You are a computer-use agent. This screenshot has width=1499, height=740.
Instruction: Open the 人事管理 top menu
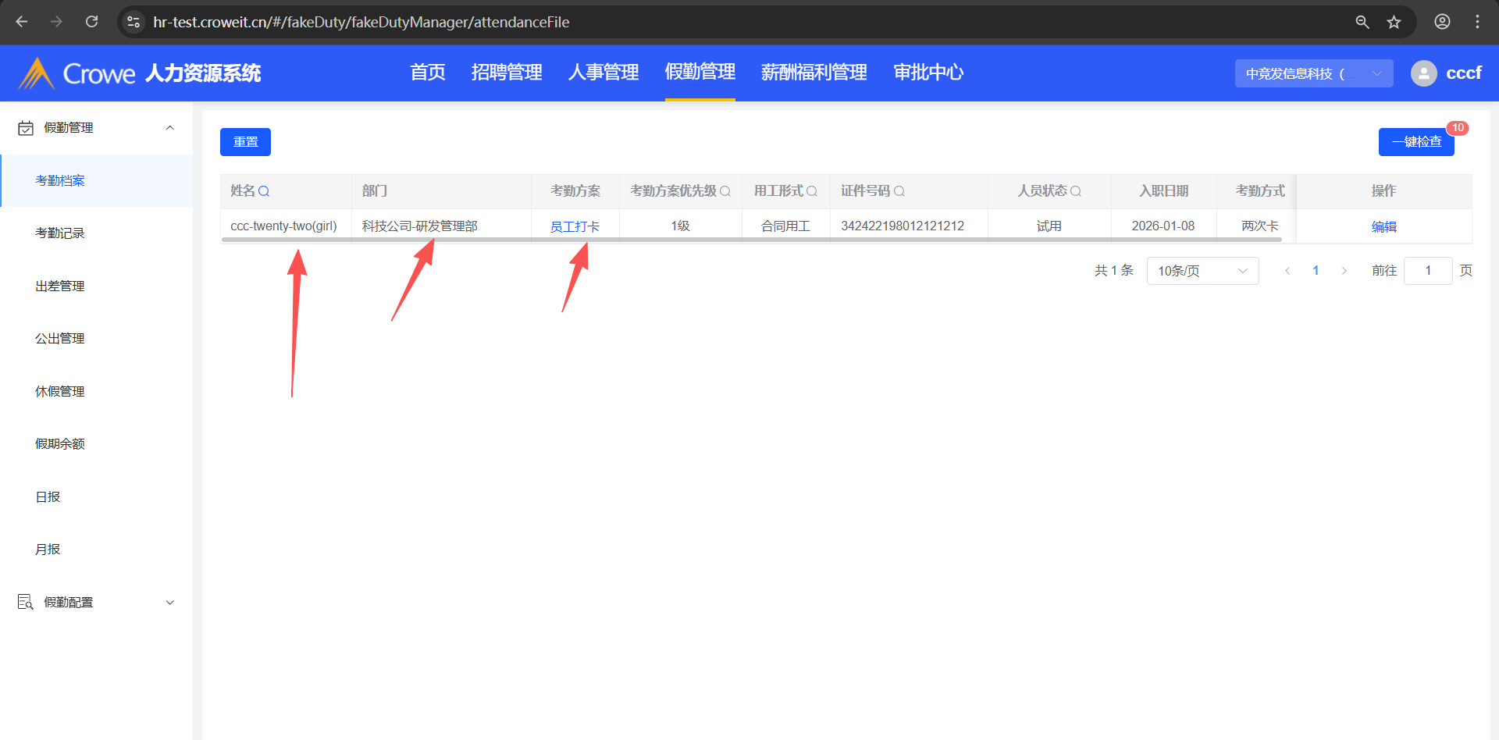[604, 73]
